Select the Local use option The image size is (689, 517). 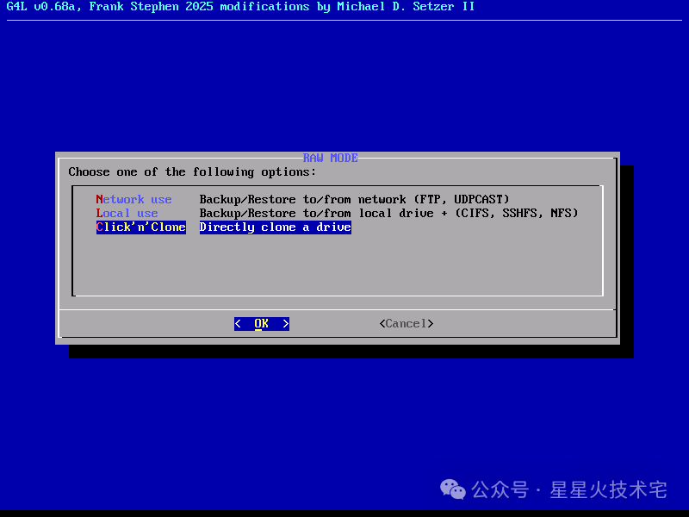click(x=127, y=213)
